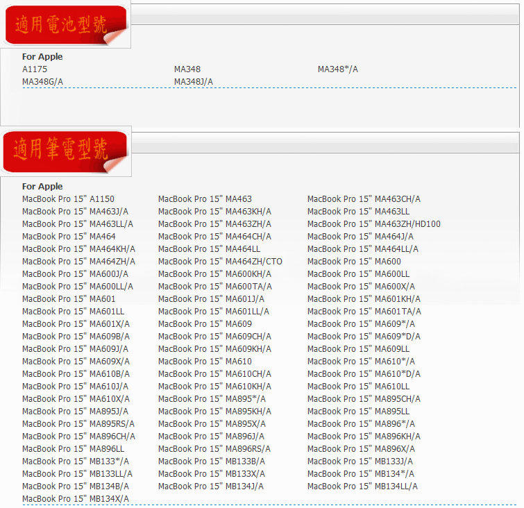Screen dimensions: 524x508
Task: Click MacBook Pro 15" MA896*/A
Action: coord(362,423)
